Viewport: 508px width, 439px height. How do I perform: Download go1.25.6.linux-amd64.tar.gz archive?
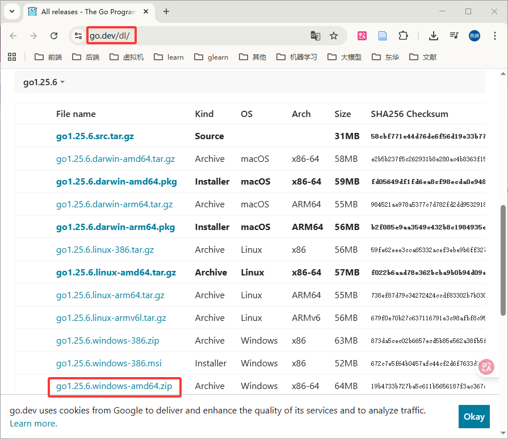click(x=116, y=273)
